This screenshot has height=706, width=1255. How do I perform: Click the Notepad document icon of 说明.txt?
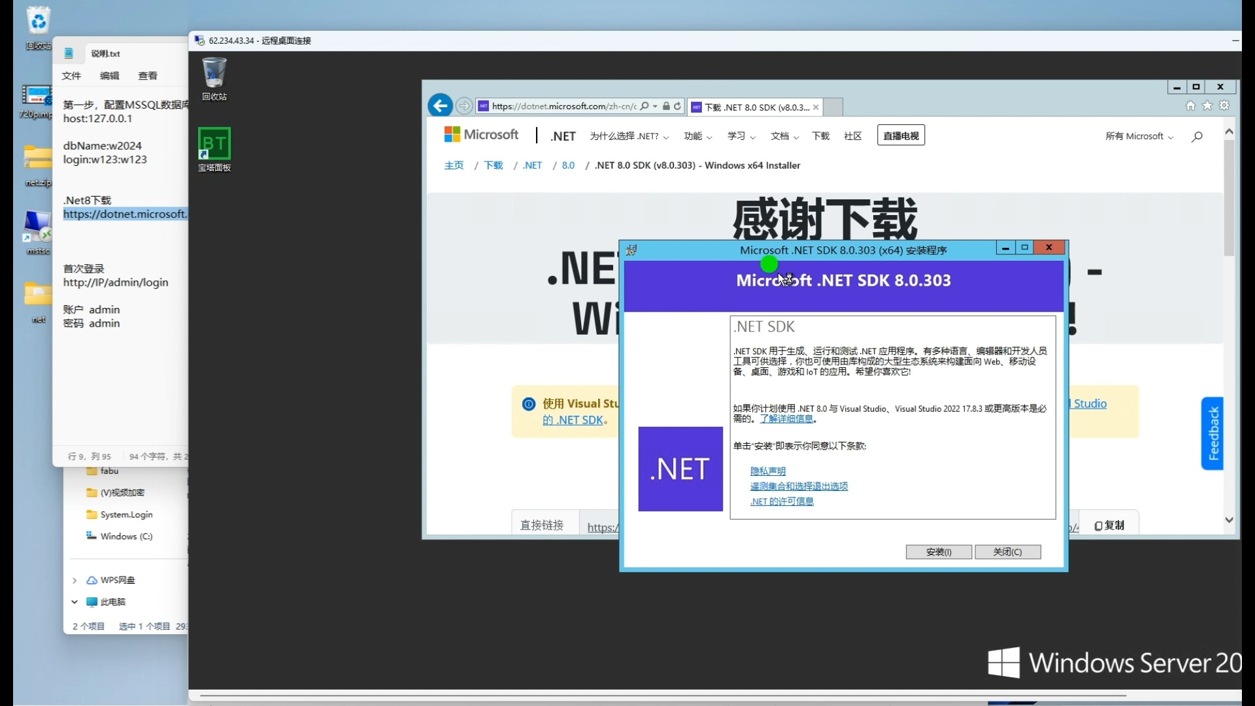(69, 54)
